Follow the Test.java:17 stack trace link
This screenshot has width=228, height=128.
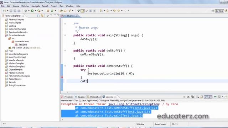pos(145,108)
